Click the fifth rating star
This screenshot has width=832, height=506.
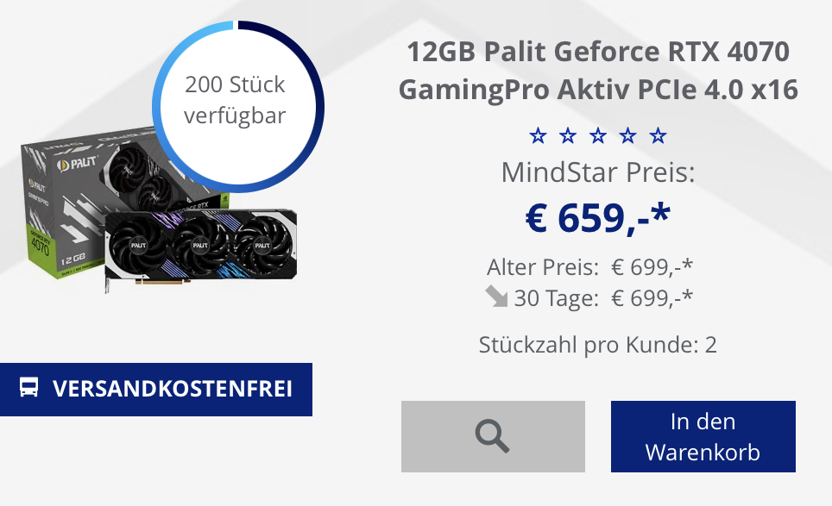coord(658,136)
